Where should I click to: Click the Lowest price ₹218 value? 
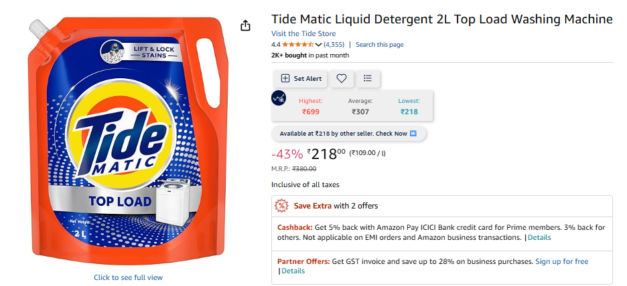pyautogui.click(x=409, y=112)
